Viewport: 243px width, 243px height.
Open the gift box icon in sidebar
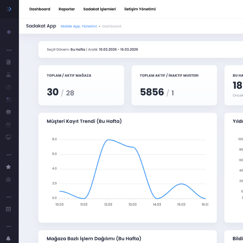[8, 179]
